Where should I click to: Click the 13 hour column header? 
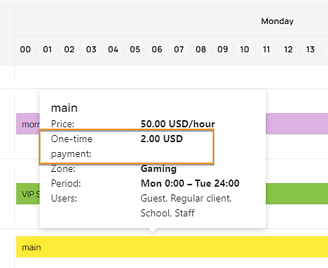(310, 49)
